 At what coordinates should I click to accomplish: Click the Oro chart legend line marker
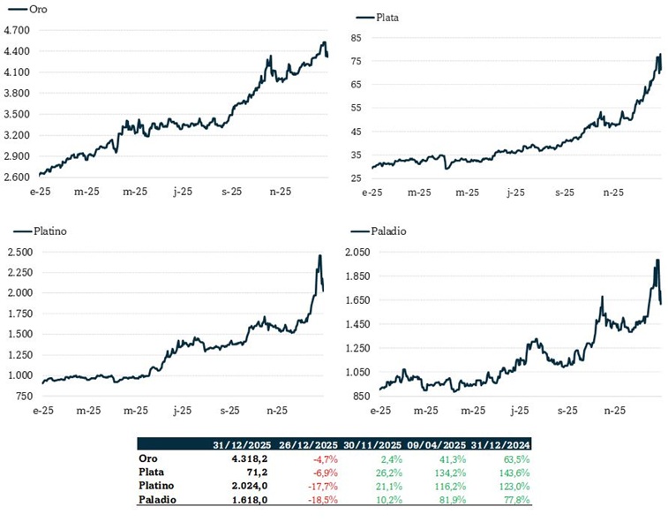[15, 8]
